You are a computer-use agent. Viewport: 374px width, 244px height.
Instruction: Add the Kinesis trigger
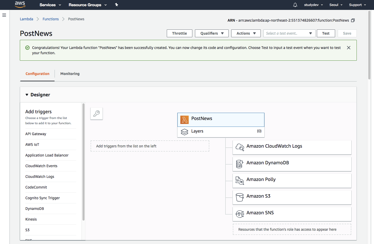51,219
